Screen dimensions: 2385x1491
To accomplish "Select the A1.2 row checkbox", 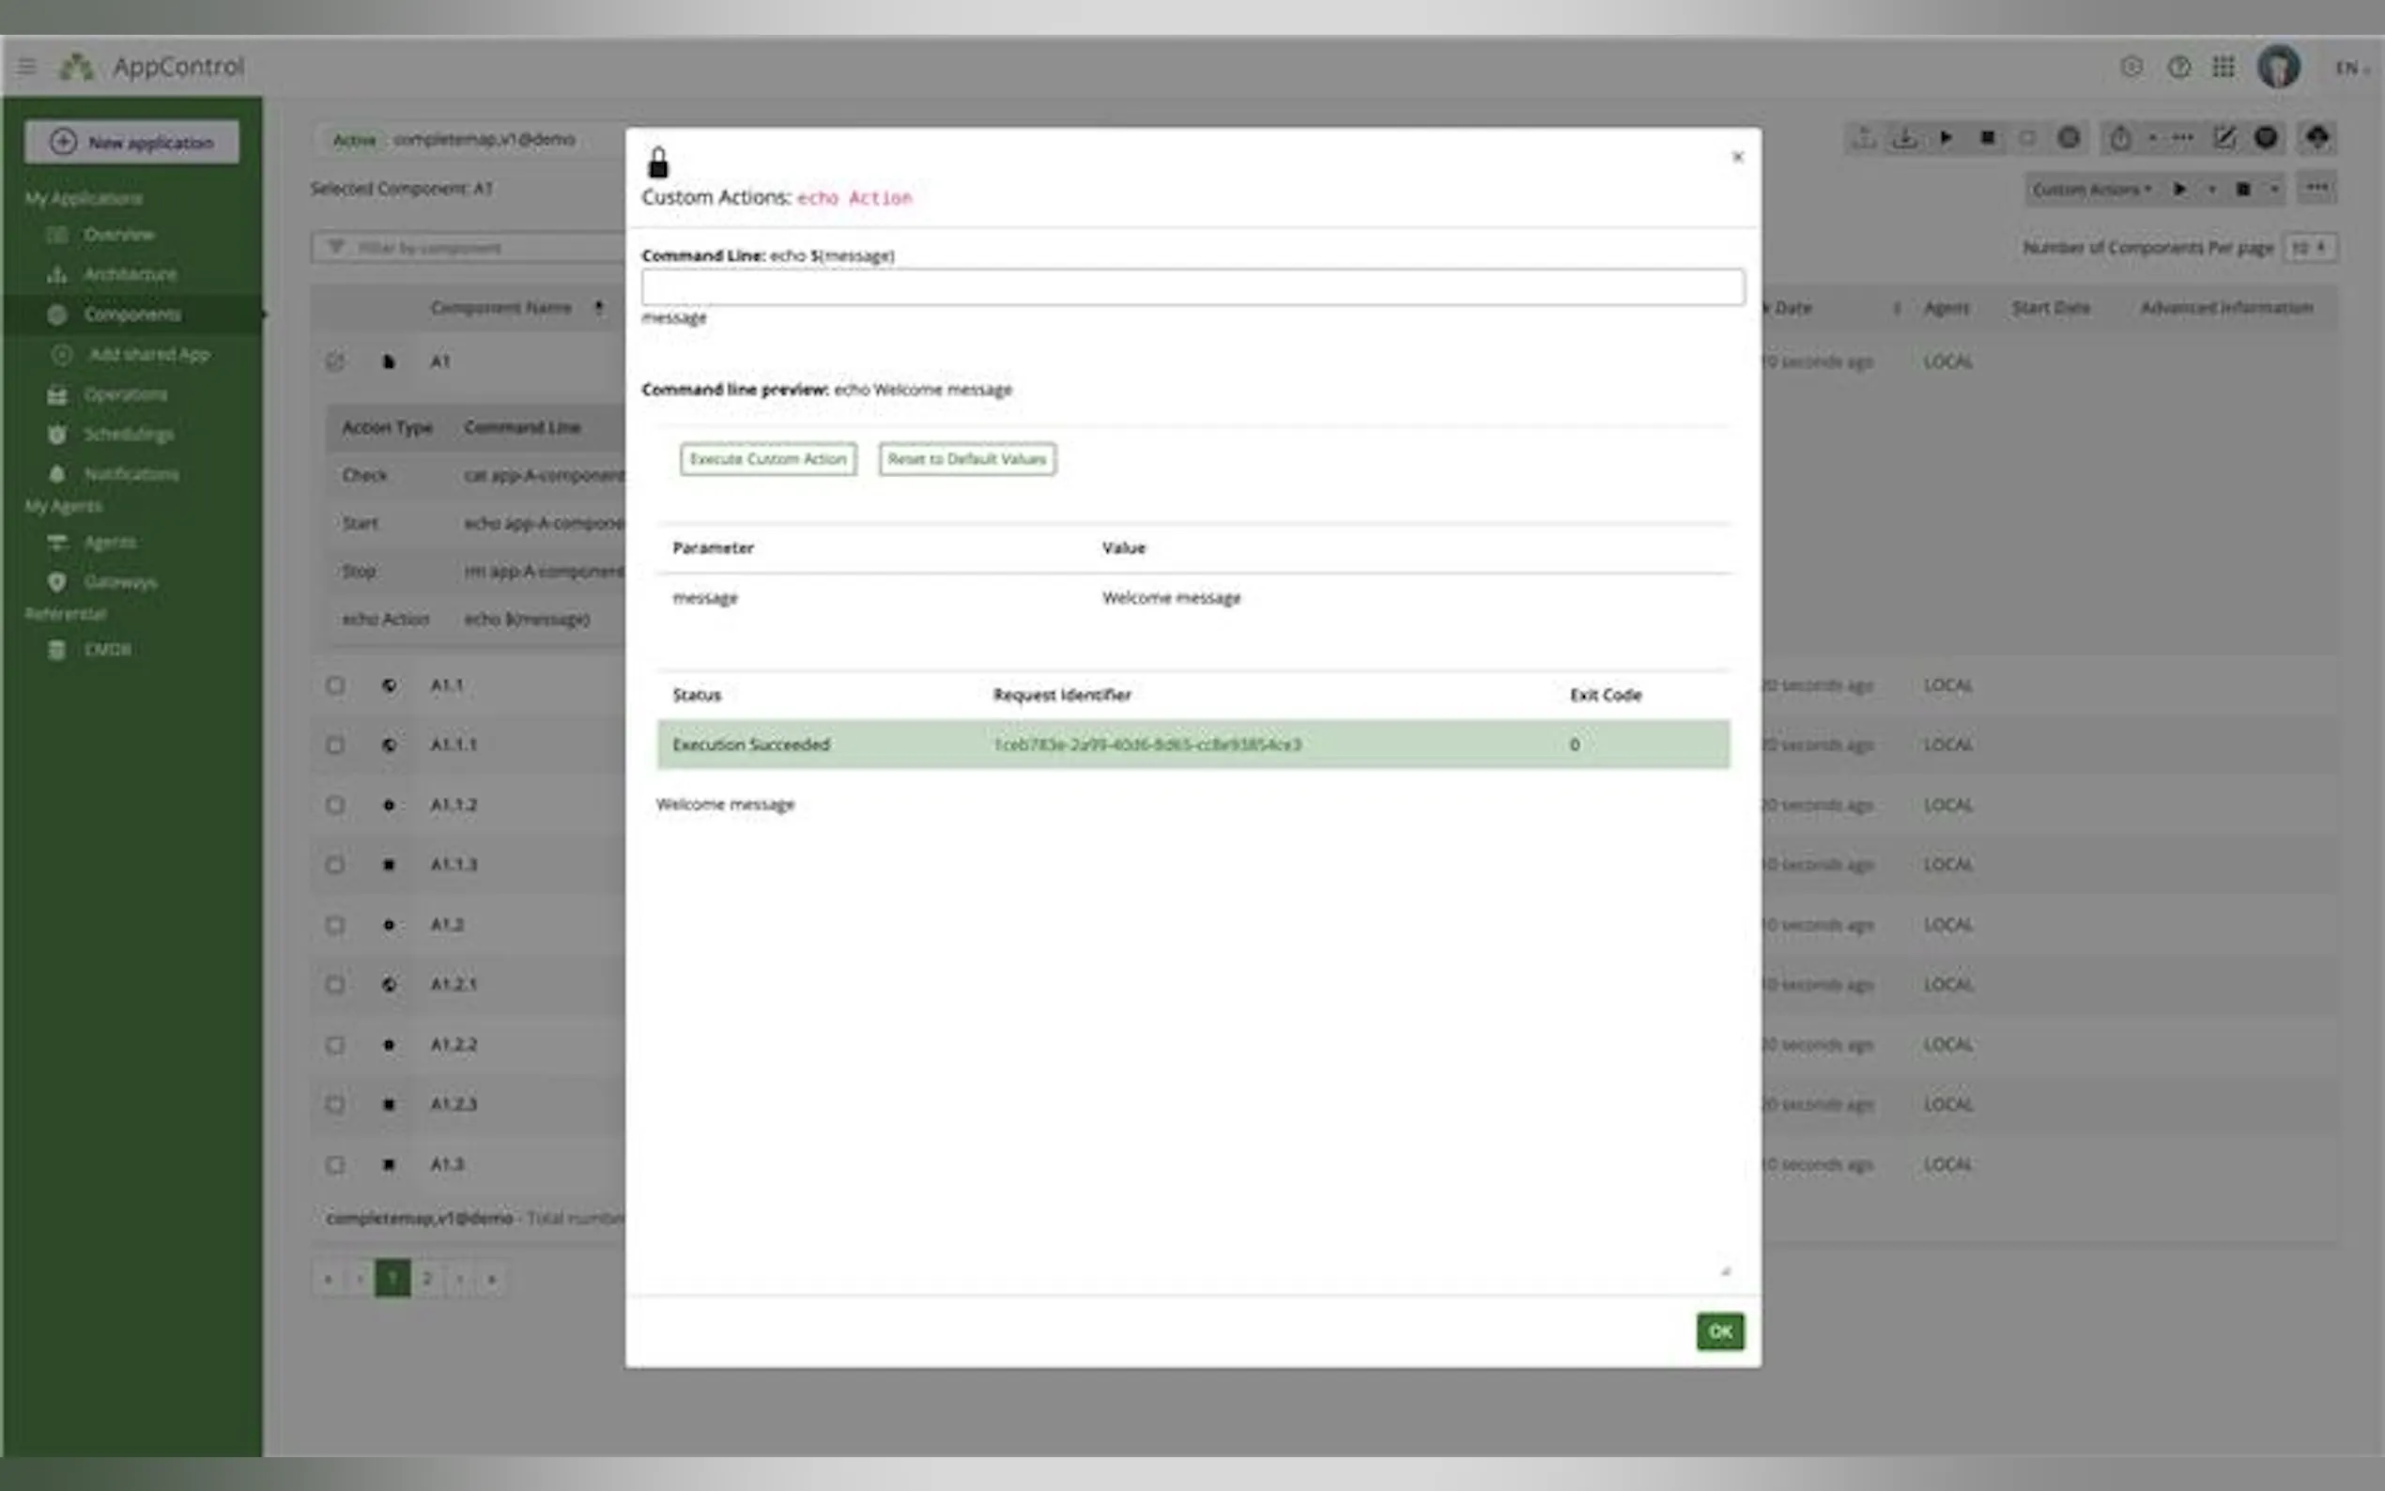I will pos(335,925).
